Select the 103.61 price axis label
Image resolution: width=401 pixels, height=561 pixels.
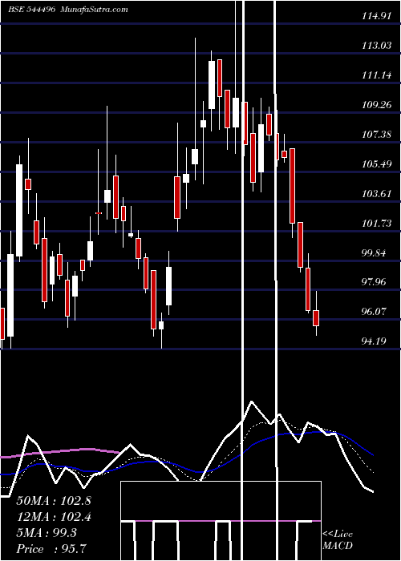(x=375, y=194)
